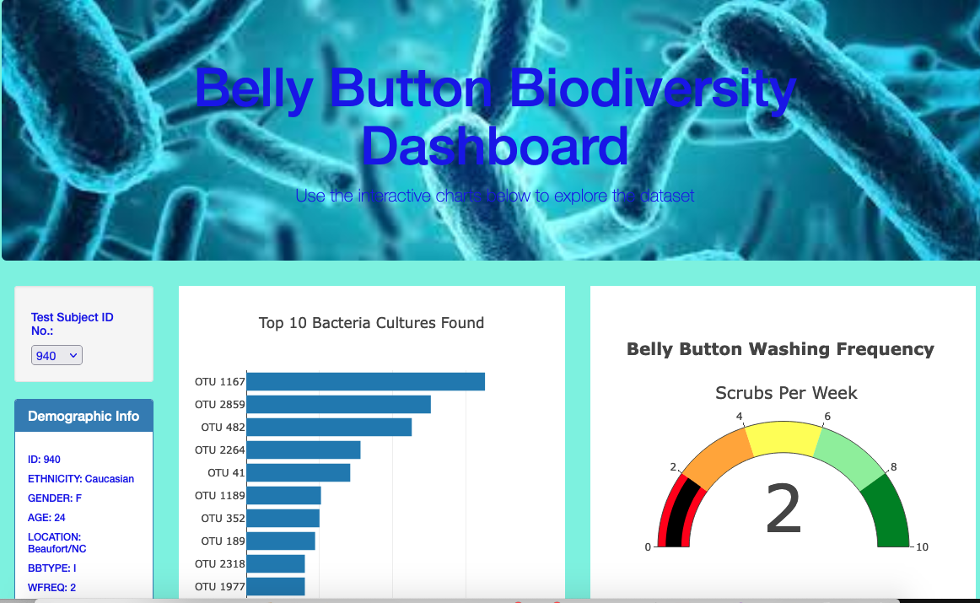
Task: Click the OTU 2859 bar
Action: click(x=337, y=404)
